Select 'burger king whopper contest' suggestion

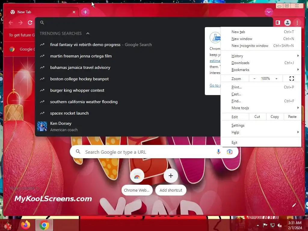[128, 90]
